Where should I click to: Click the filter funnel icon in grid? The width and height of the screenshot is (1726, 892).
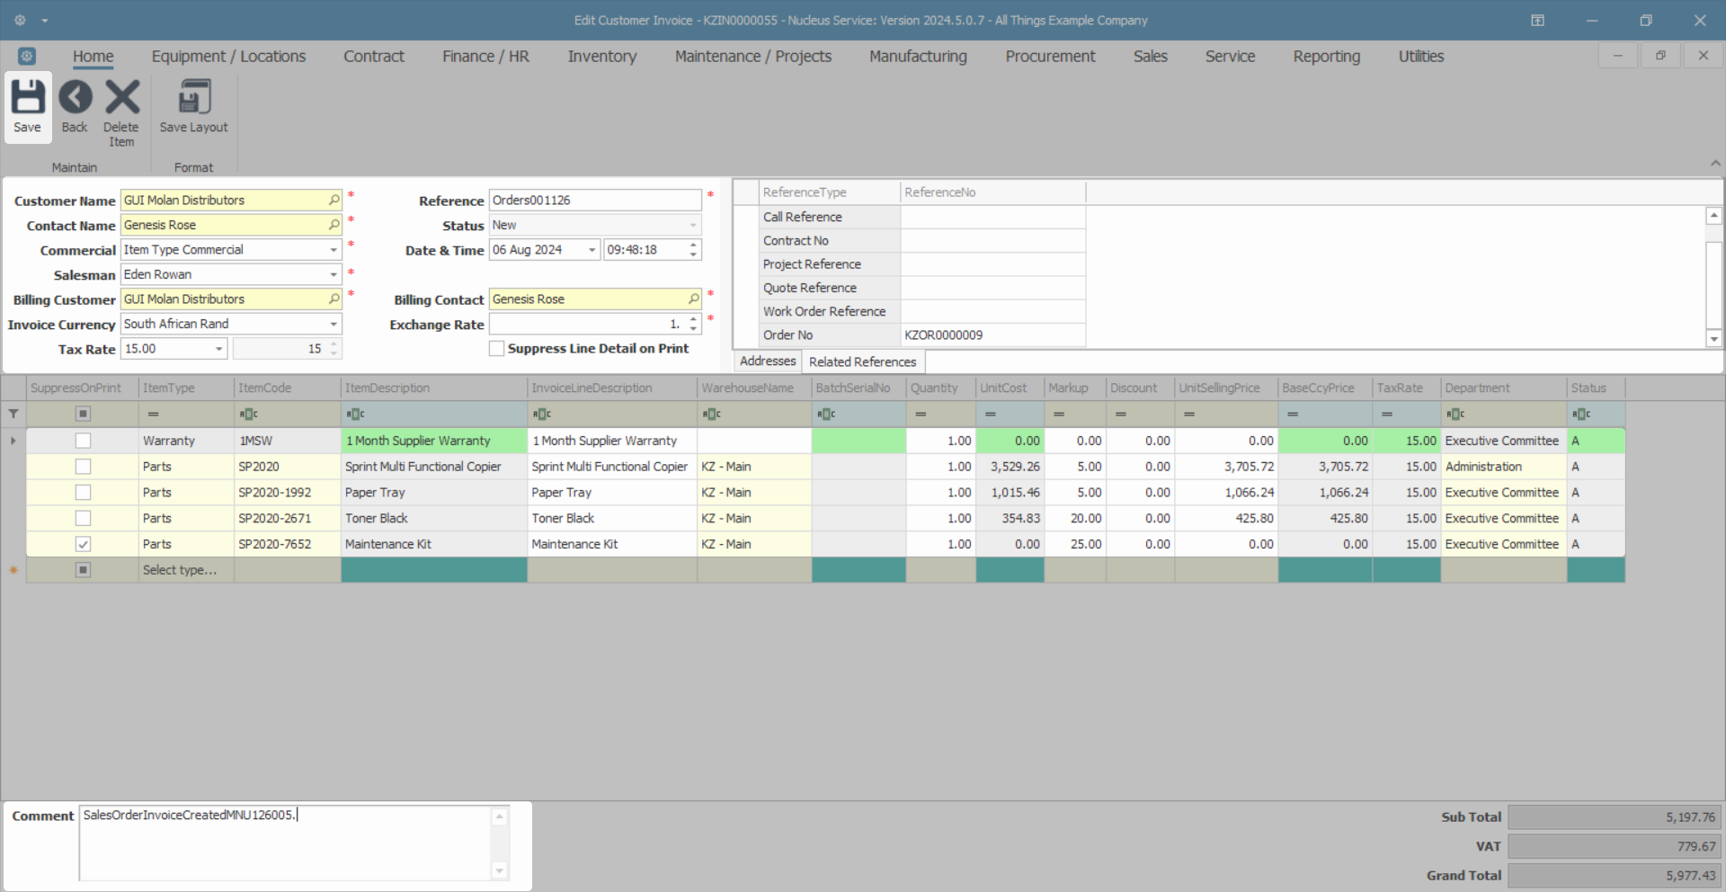click(13, 415)
